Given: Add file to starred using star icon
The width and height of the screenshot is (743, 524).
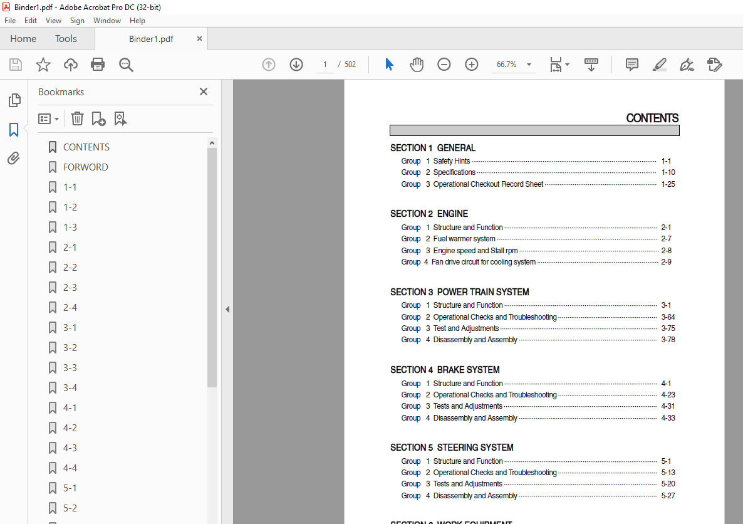Looking at the screenshot, I should [43, 65].
